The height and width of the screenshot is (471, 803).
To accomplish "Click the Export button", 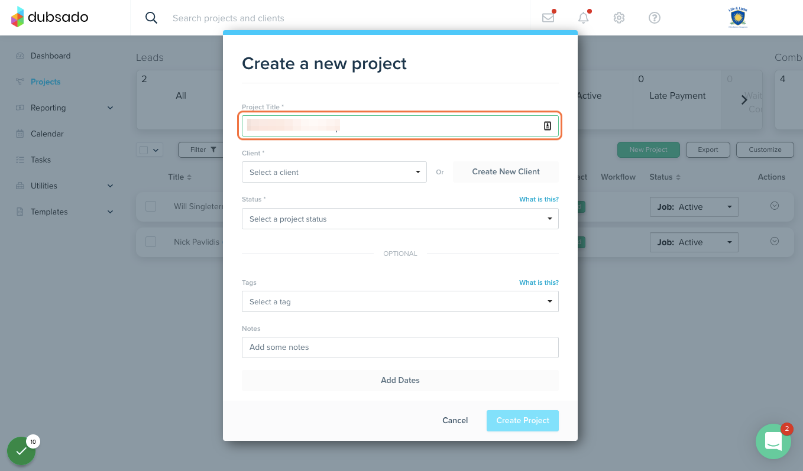I will click(x=708, y=150).
